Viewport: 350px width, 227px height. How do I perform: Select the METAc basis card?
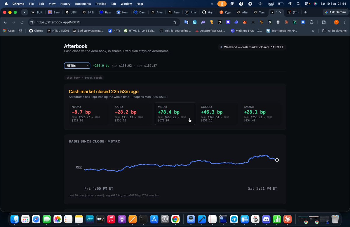click(x=175, y=114)
